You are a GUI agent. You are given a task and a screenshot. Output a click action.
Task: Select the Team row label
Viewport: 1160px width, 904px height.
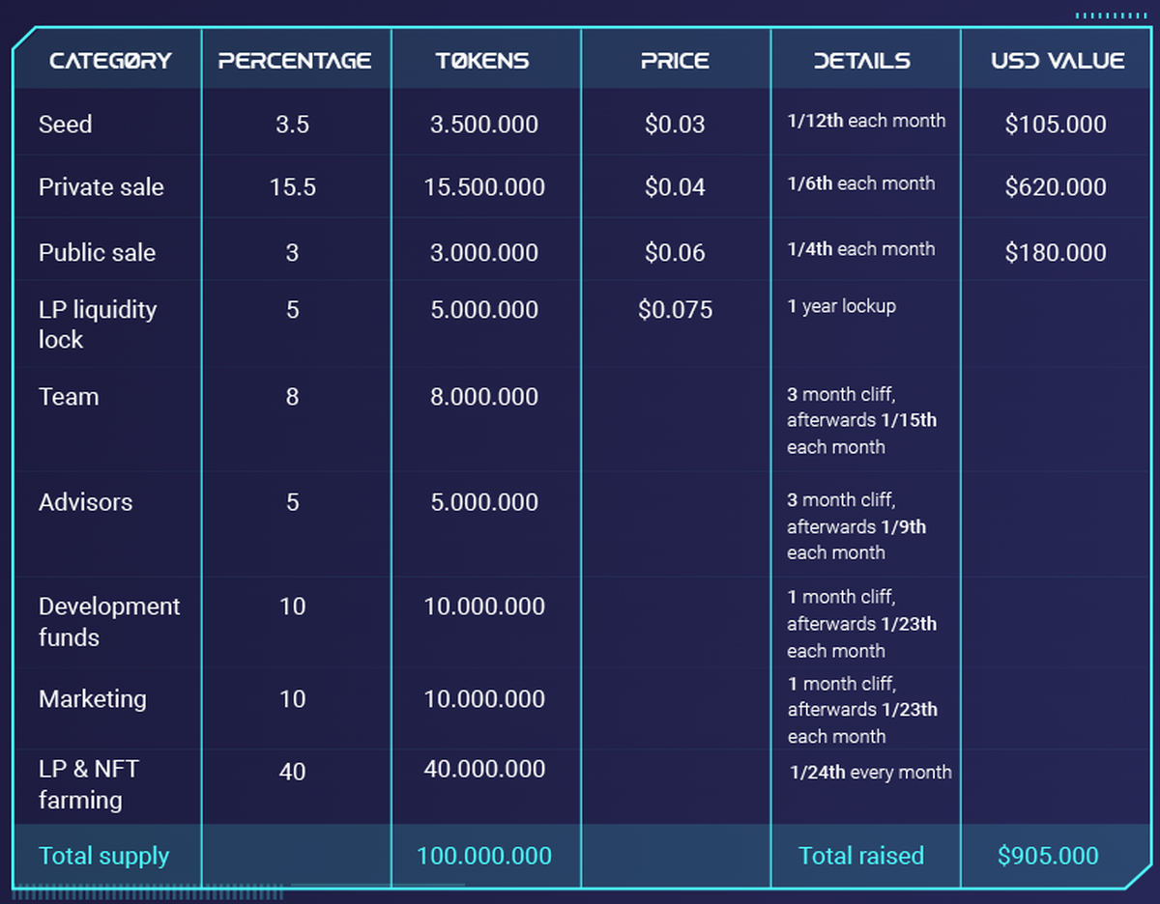coord(69,397)
